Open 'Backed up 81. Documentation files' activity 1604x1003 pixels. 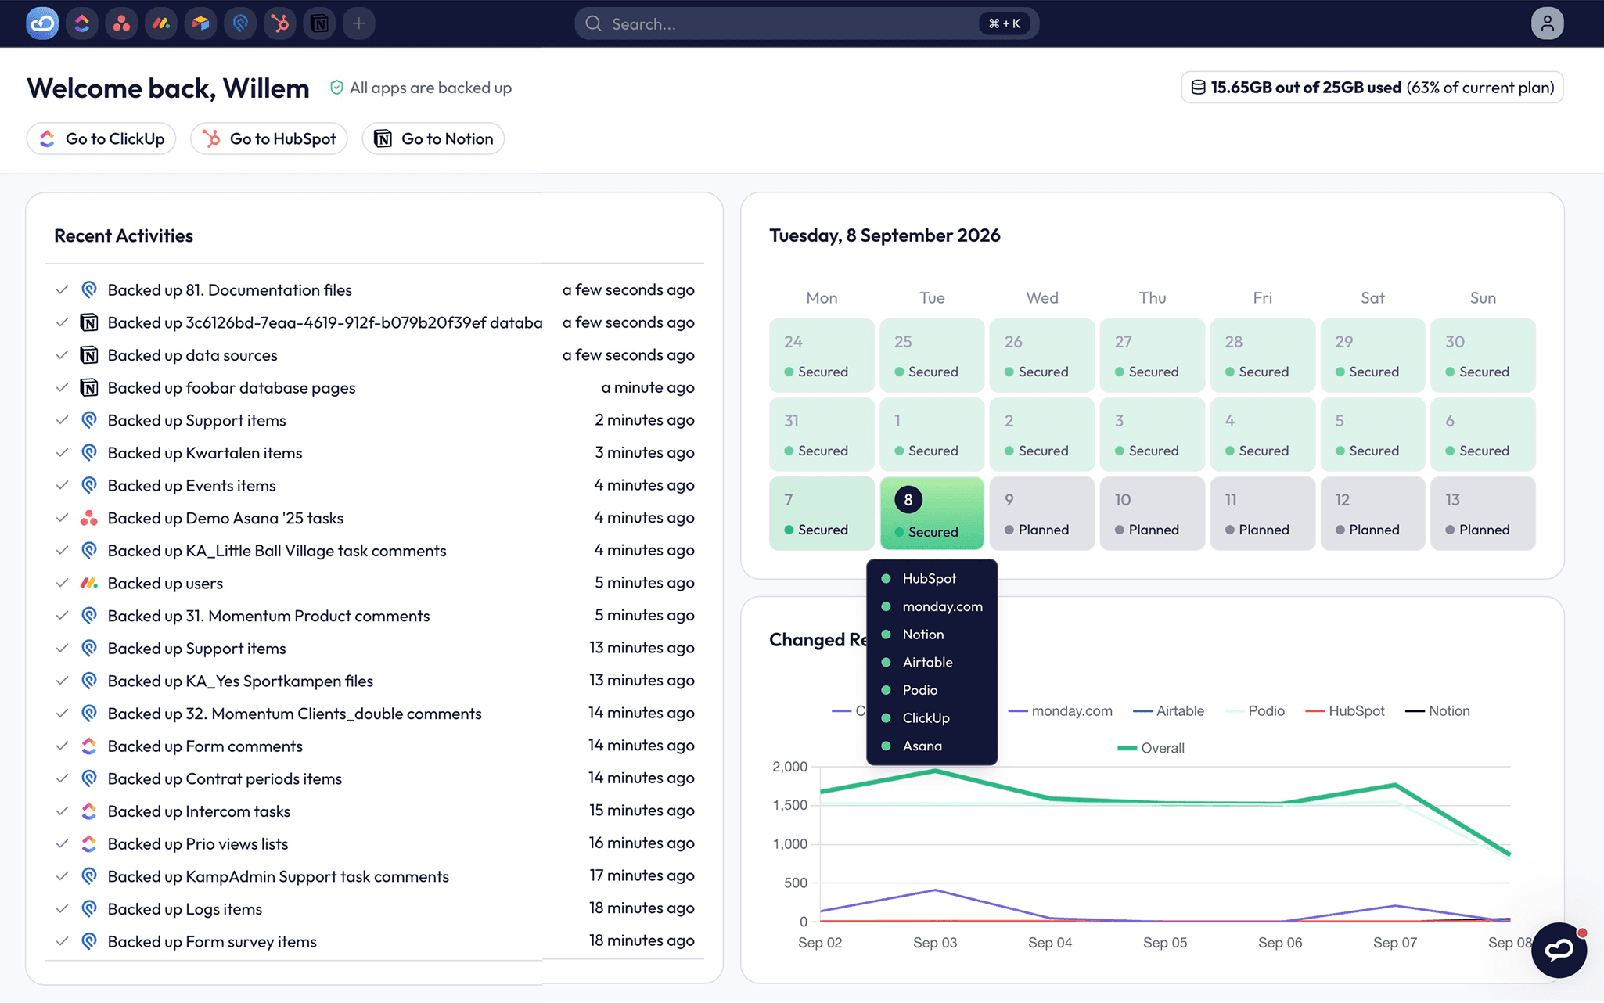229,290
